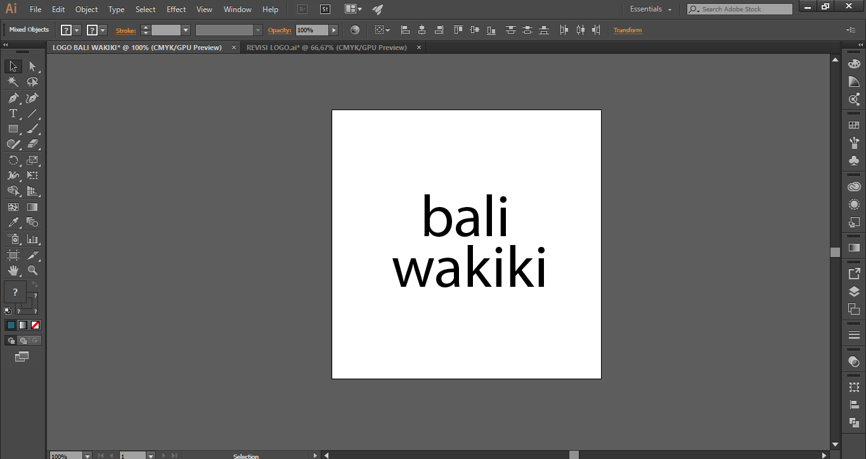Click Horizontal Align Center button
866x459 pixels.
click(x=422, y=30)
